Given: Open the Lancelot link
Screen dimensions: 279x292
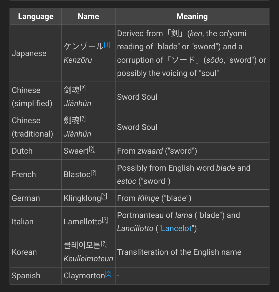Looking at the screenshot, I should tap(176, 228).
